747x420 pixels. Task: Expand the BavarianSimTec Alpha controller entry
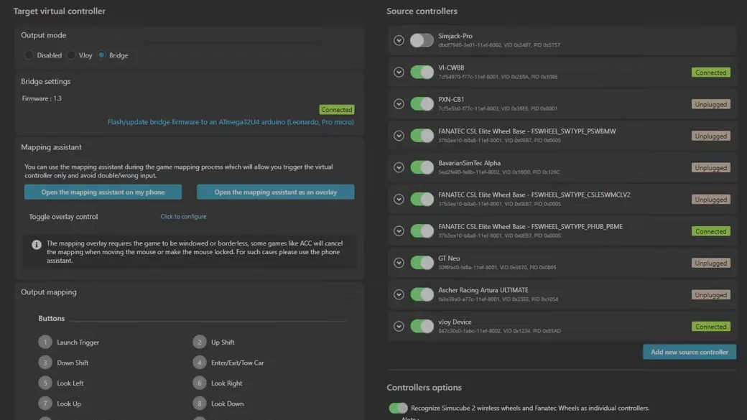(399, 167)
